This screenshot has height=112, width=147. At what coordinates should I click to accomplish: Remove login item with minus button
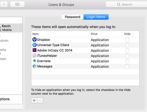click(x=40, y=100)
